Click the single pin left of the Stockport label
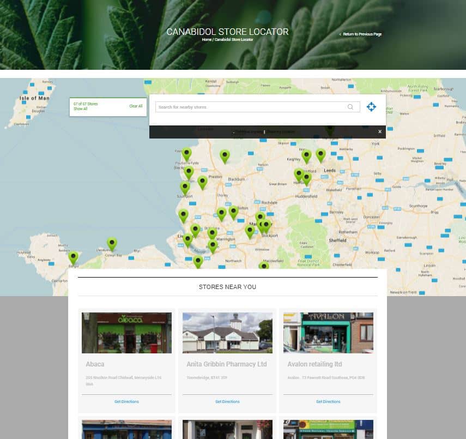This screenshot has height=439, width=466. 250,232
